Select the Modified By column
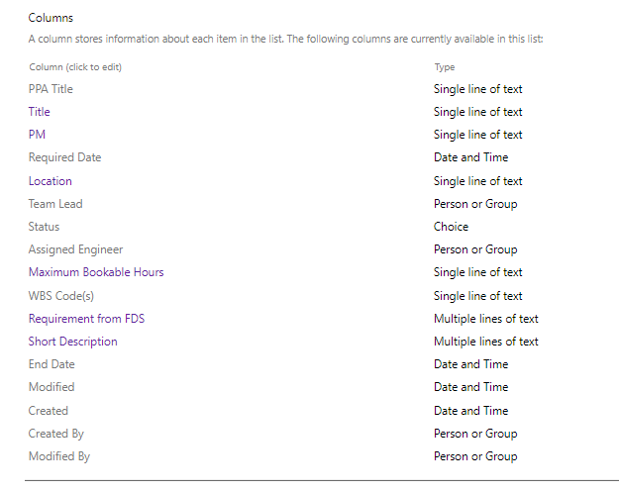619x492 pixels. (x=59, y=456)
